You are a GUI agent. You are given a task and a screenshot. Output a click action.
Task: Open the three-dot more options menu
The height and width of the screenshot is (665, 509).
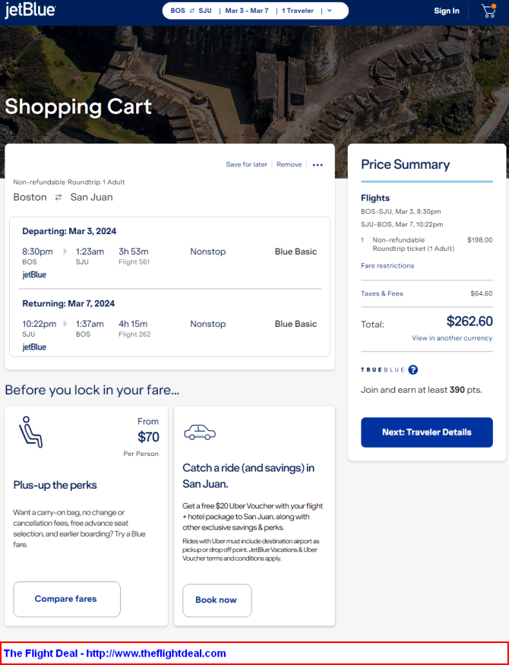318,165
